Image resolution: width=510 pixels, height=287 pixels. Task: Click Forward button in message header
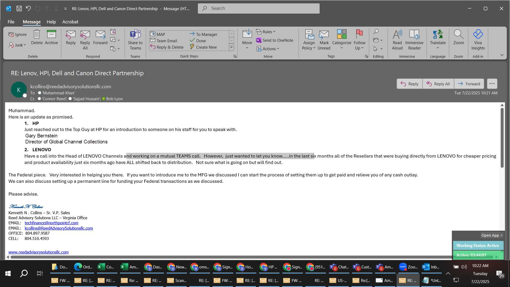469,84
